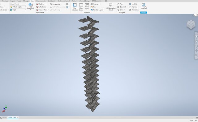198x122 pixels.
Task: Click the blue grid tiles icon
Action: [67, 7]
